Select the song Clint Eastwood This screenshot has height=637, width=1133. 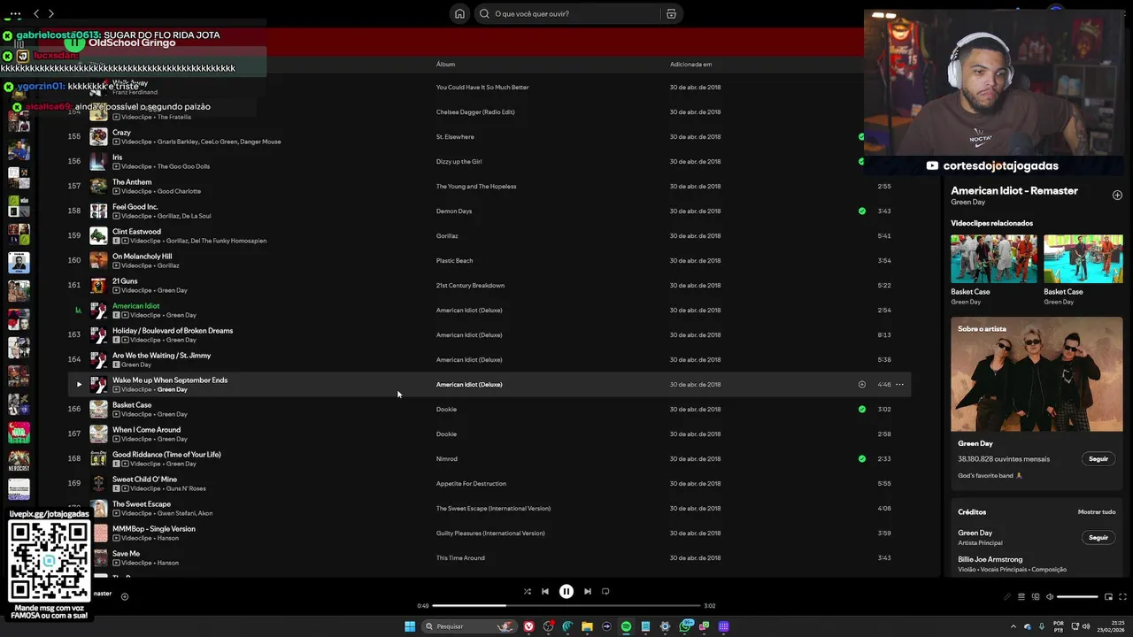click(x=136, y=231)
